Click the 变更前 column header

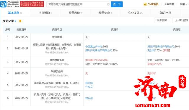tap(115, 29)
